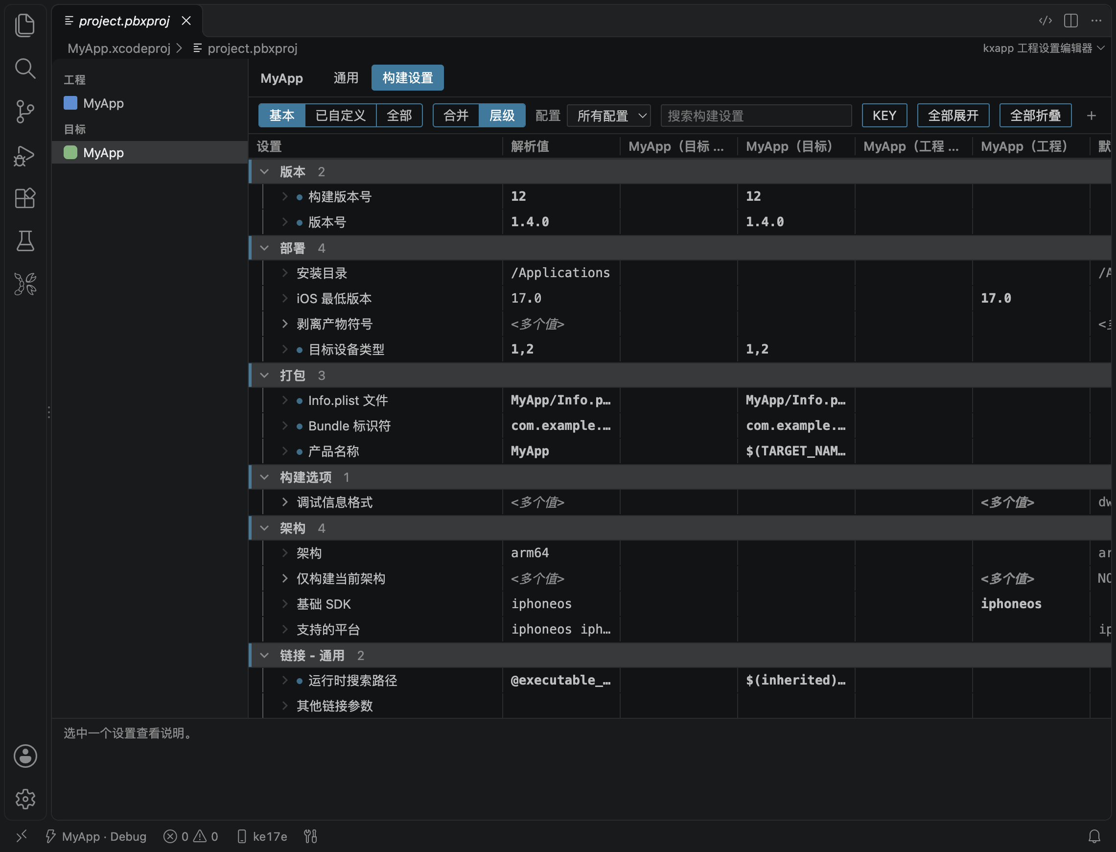Select MyApp under 工程 in sidebar
The width and height of the screenshot is (1116, 852).
[x=149, y=103]
